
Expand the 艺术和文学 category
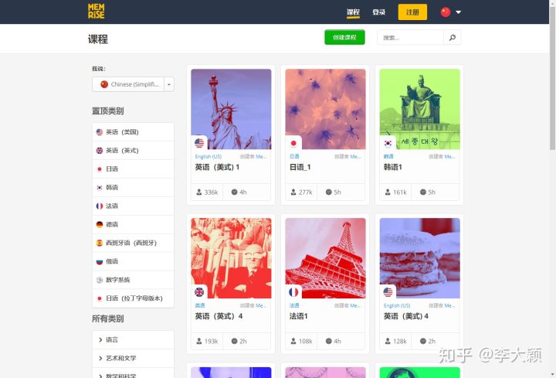(133, 358)
